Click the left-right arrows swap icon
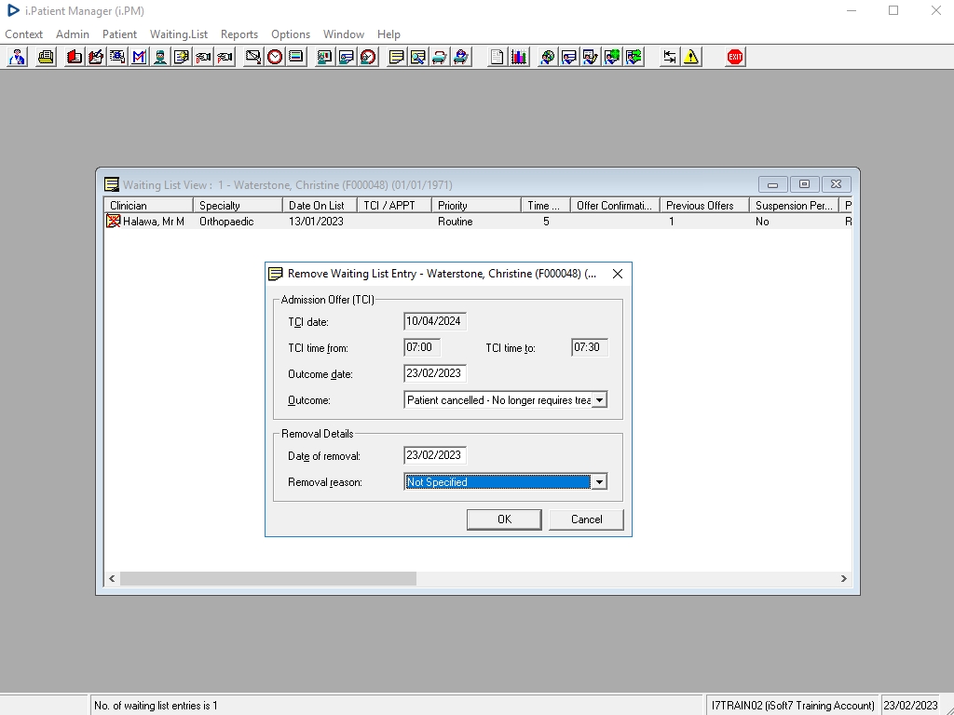The width and height of the screenshot is (954, 715). point(669,57)
